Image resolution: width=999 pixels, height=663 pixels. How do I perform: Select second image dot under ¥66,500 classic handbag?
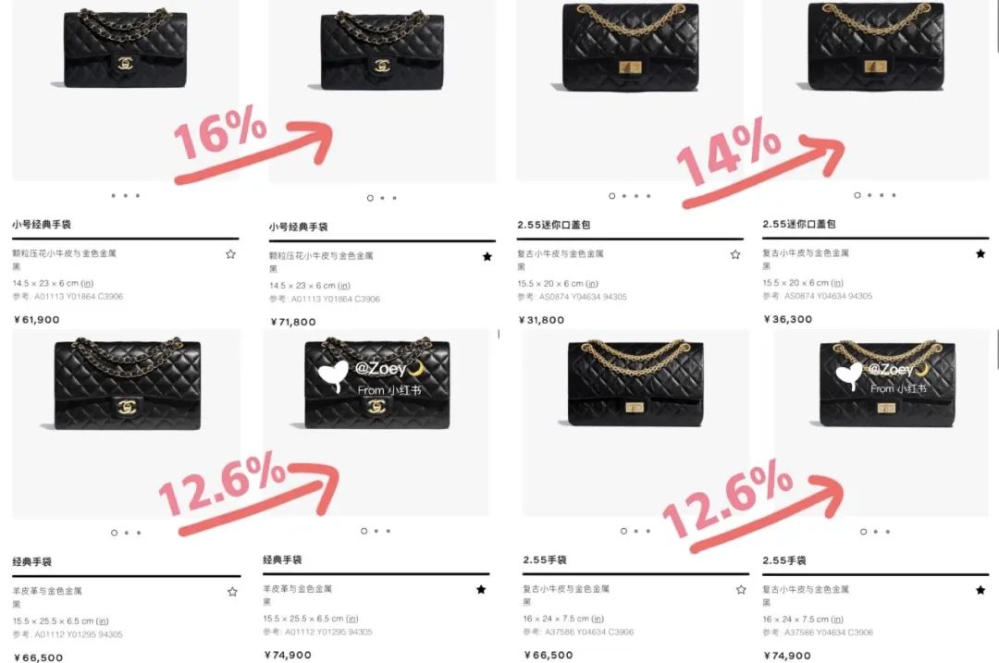[127, 533]
